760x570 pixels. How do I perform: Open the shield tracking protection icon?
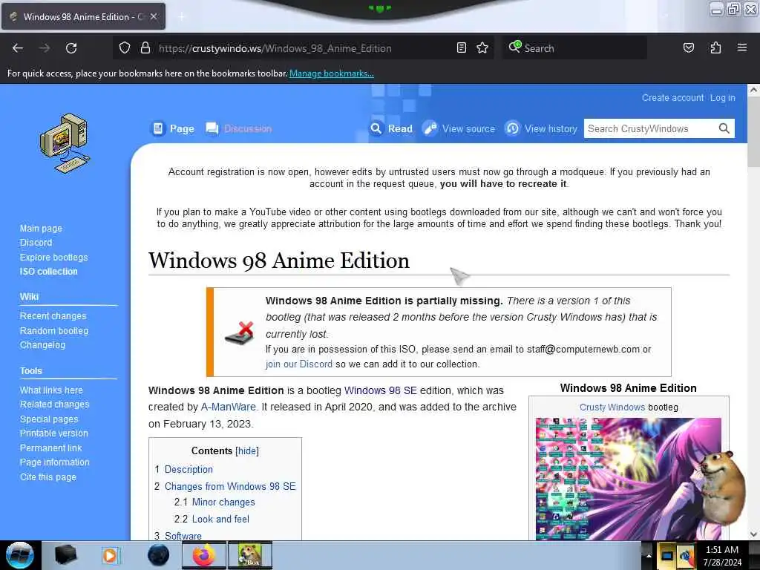[x=125, y=48]
